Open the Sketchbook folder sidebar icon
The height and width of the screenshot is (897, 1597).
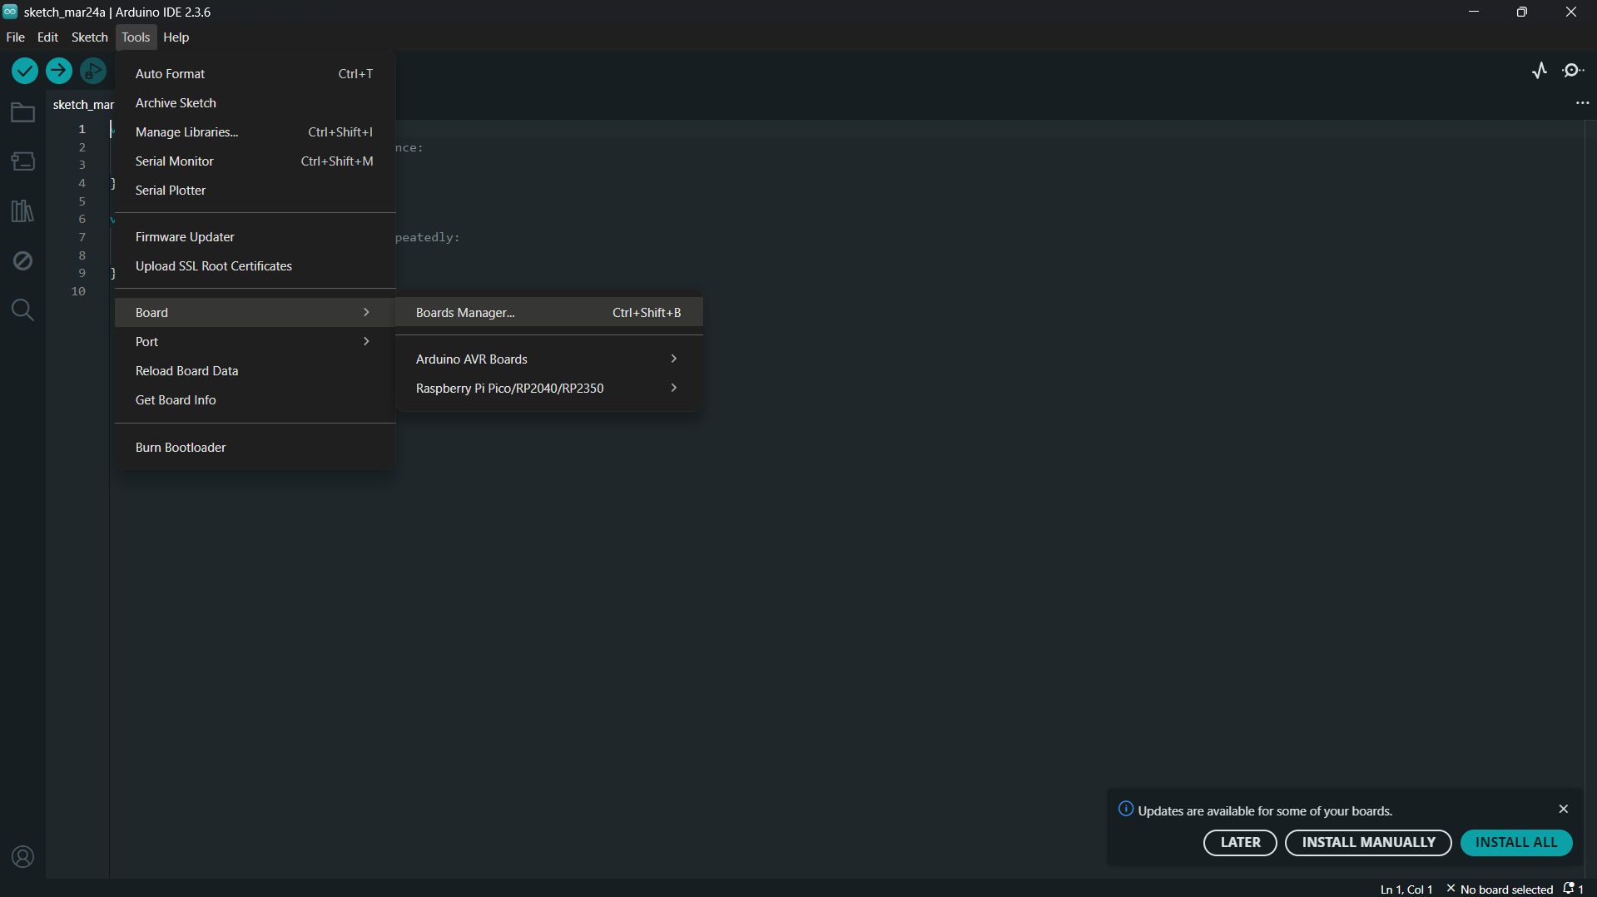[x=22, y=112]
